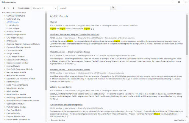Expand COMSOL Multiphysics tree node

click(x=5, y=16)
